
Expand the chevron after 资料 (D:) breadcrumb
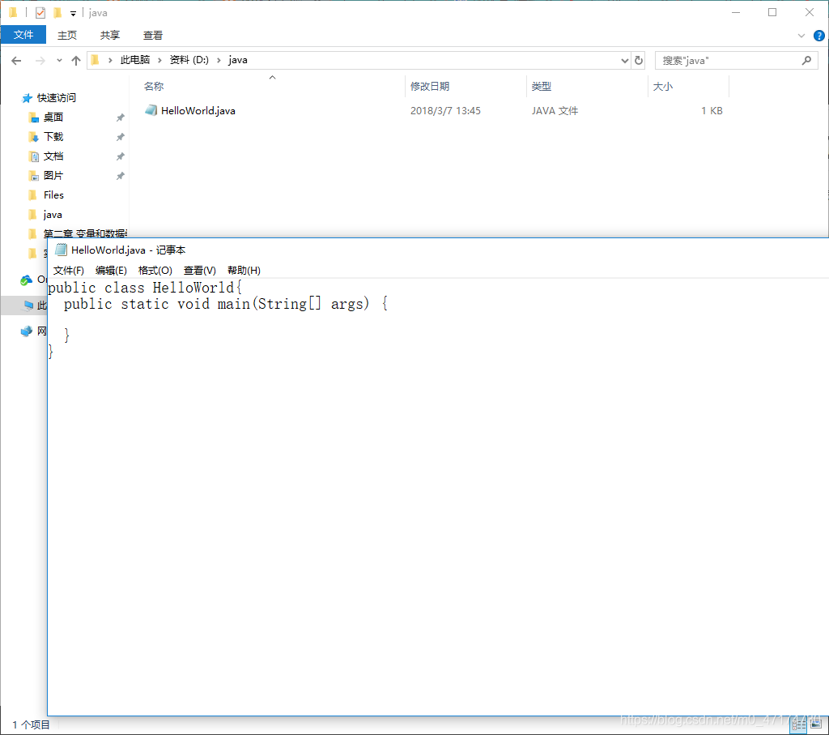coord(219,60)
